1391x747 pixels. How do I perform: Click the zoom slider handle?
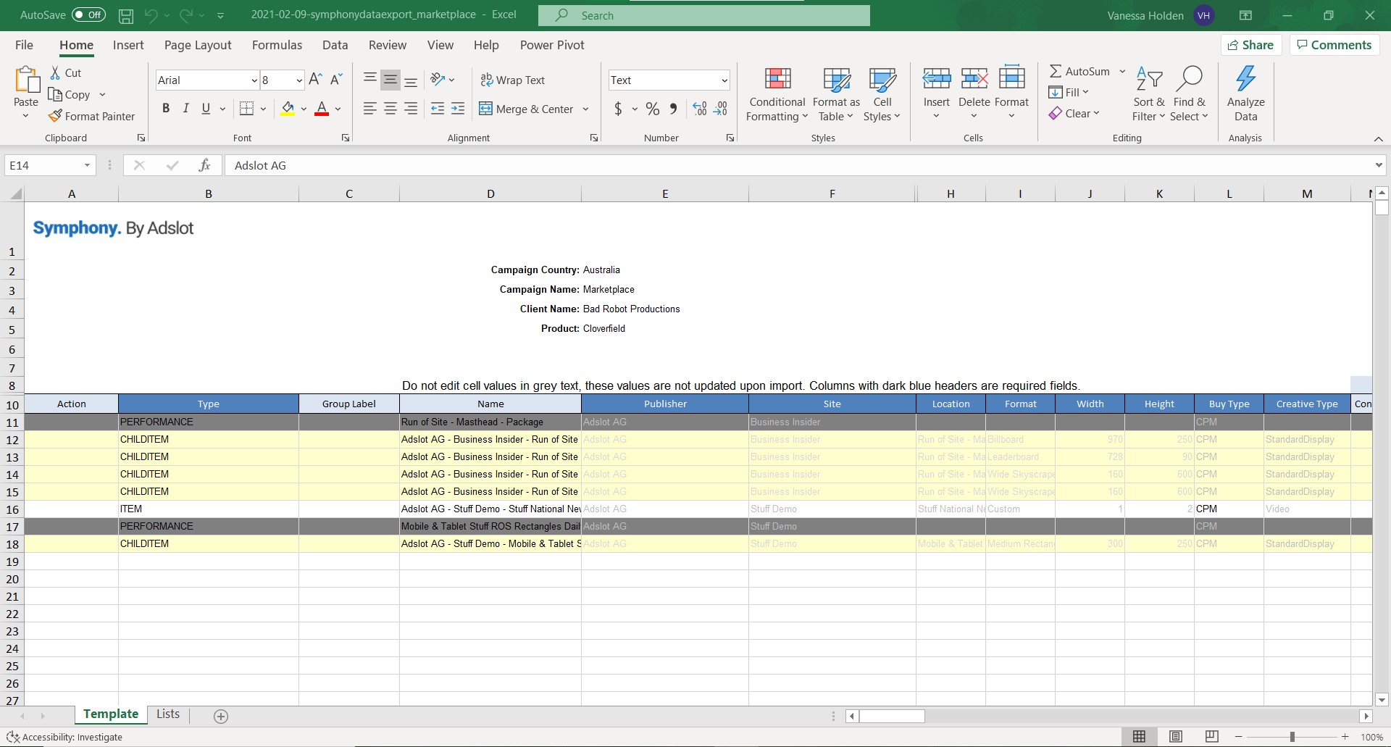pos(1292,737)
